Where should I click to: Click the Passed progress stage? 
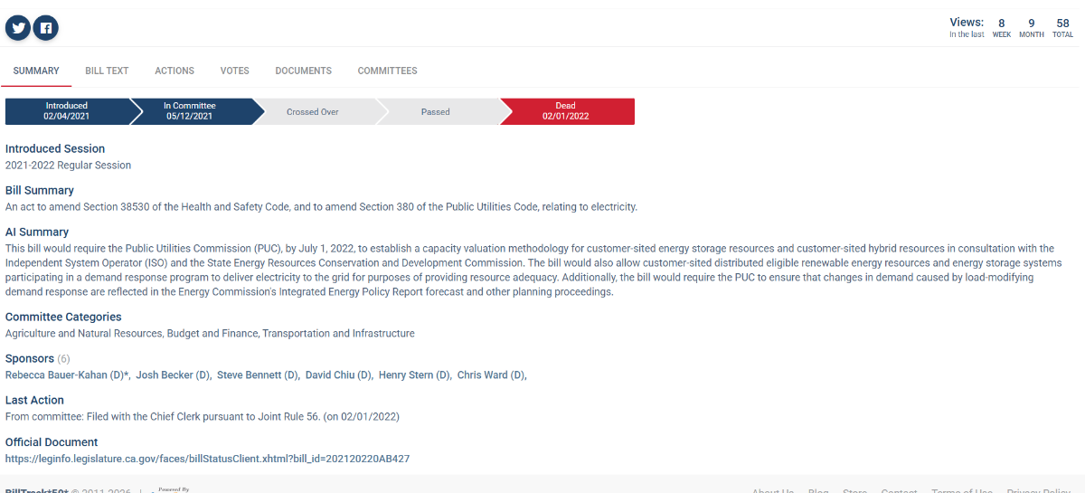(435, 112)
